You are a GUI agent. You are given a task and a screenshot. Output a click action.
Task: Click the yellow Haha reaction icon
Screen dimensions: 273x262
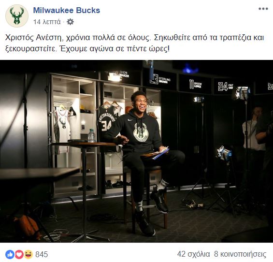(28, 254)
